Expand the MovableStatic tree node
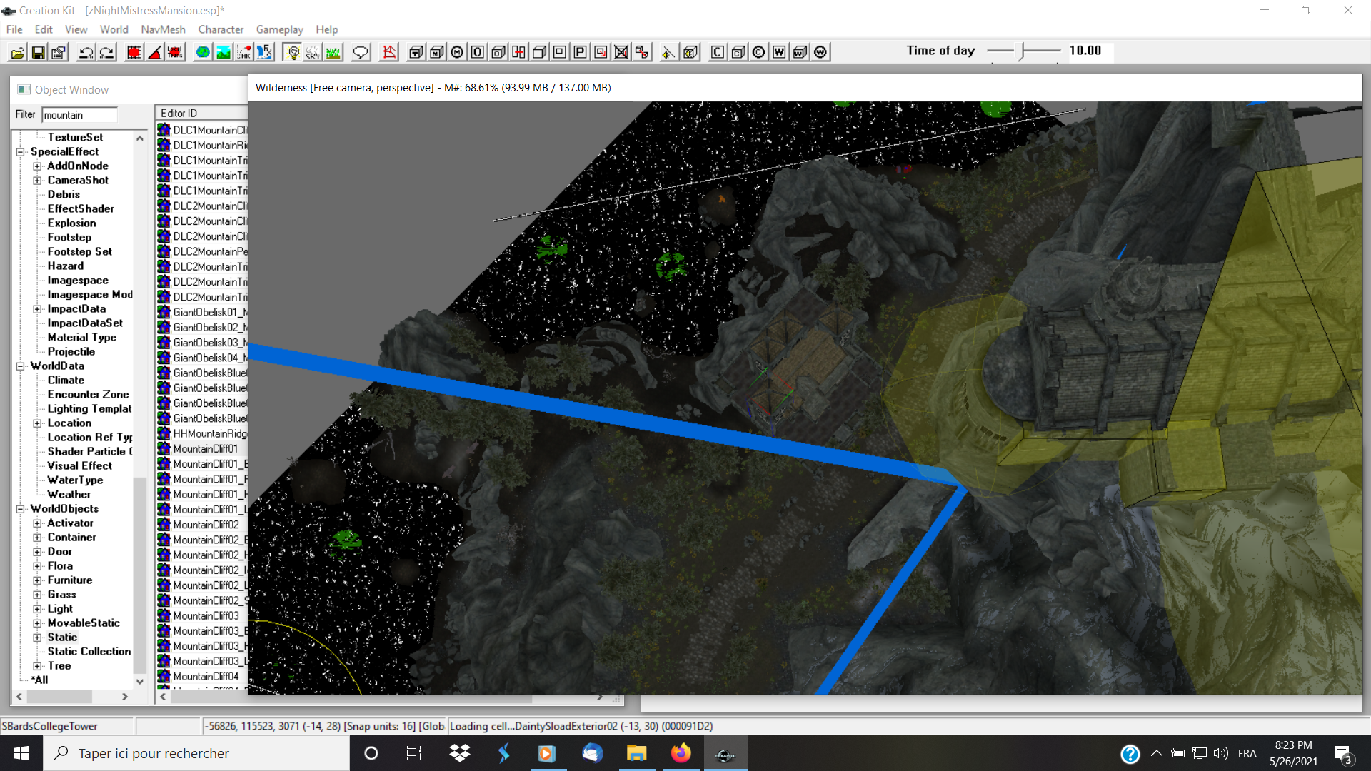1371x771 pixels. click(38, 623)
